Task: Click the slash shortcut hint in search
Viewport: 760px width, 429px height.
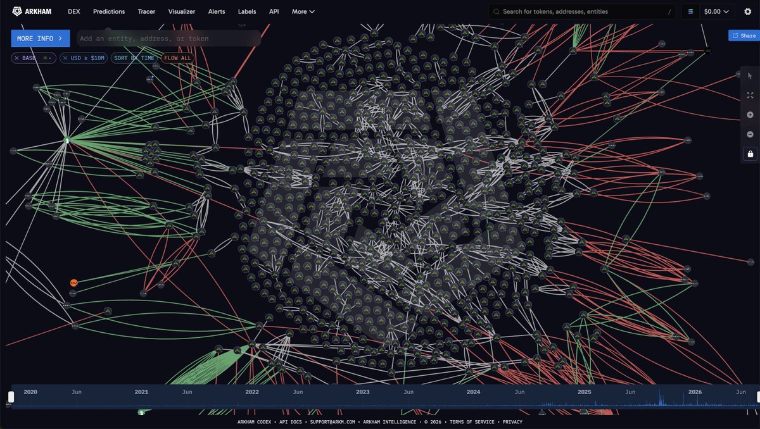Action: click(669, 11)
